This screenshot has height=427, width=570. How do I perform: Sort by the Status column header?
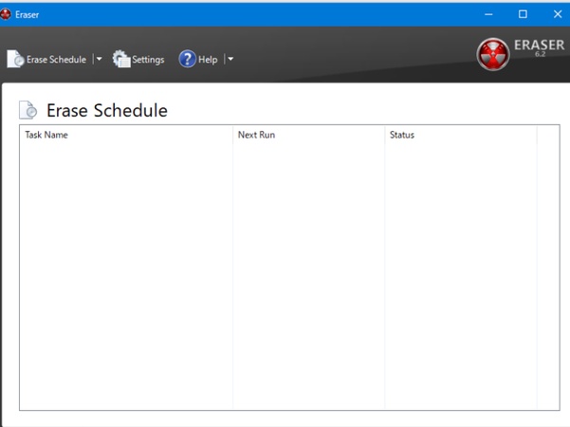point(461,135)
